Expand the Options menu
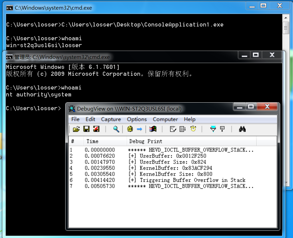Image resolution: width=293 pixels, height=238 pixels. [137, 119]
